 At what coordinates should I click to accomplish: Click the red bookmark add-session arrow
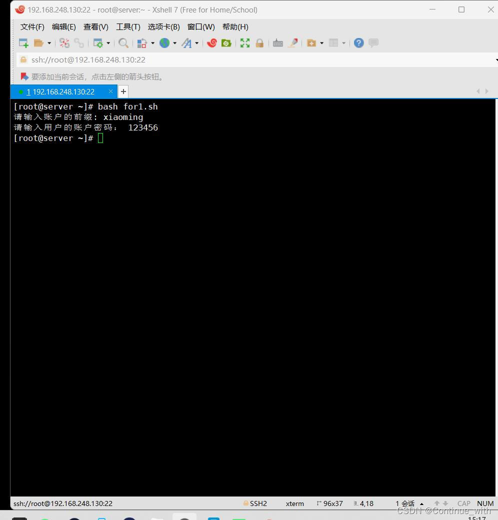(x=24, y=76)
